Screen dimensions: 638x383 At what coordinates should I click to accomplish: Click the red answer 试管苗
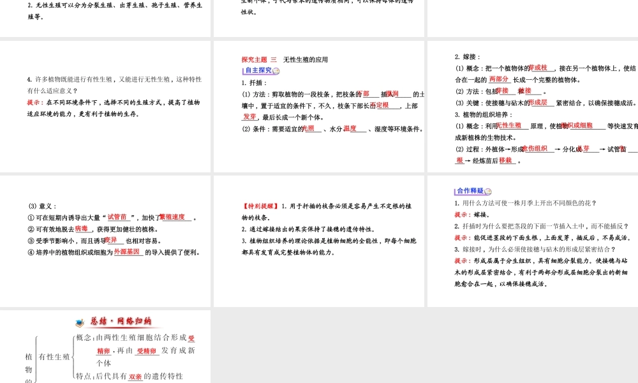click(117, 217)
